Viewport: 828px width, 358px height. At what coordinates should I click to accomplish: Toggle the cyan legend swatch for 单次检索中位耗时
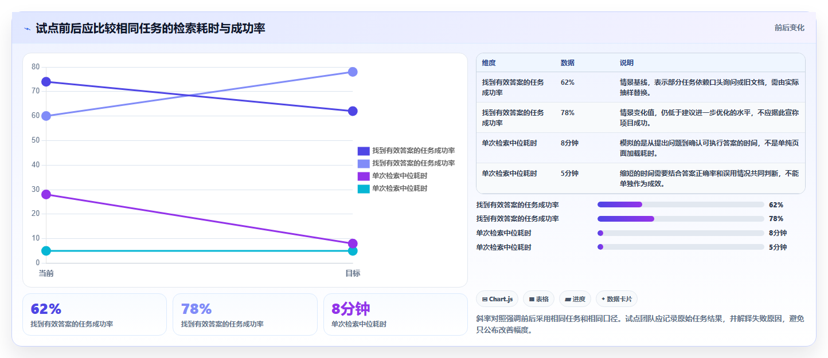[x=364, y=188]
